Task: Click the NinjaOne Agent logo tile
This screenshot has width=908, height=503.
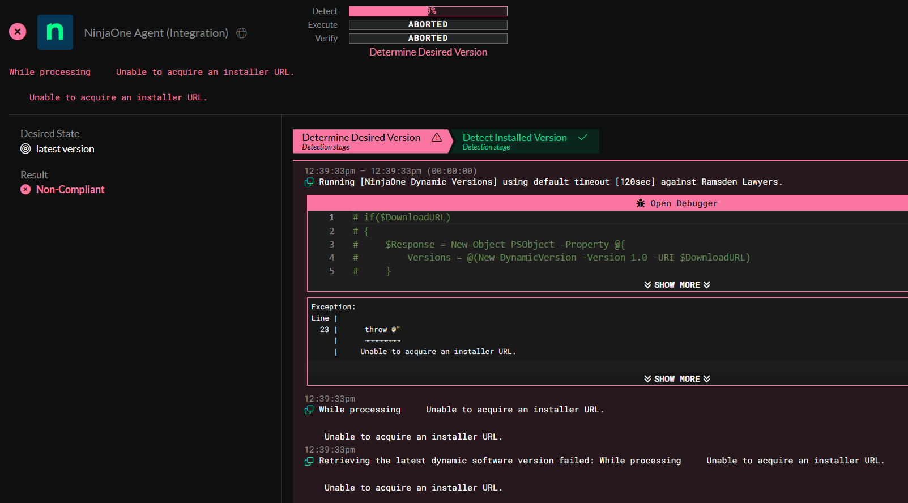Action: [55, 32]
